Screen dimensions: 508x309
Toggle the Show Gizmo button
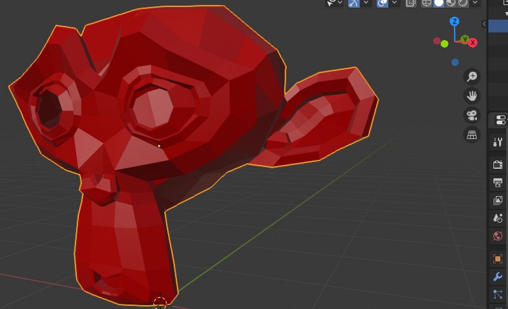click(354, 3)
